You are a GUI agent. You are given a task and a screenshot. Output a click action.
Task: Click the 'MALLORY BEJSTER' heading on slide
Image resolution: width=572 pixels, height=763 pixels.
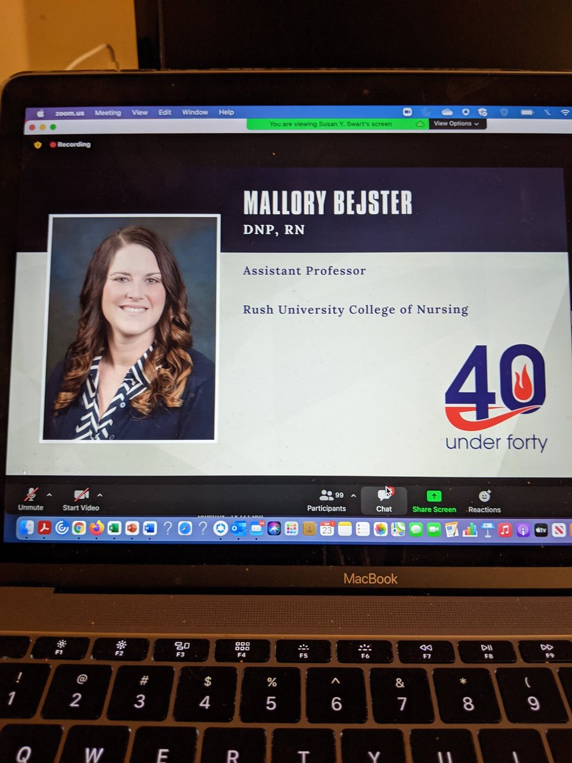pyautogui.click(x=327, y=202)
